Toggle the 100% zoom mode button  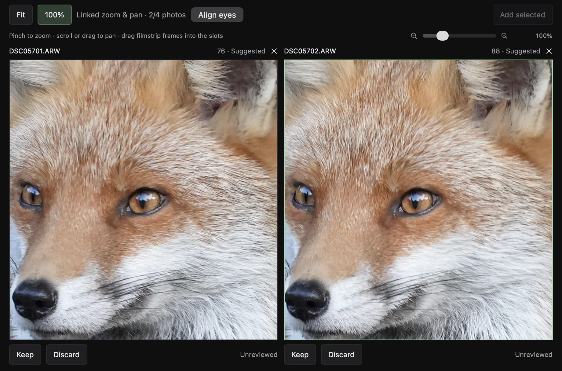(x=55, y=15)
